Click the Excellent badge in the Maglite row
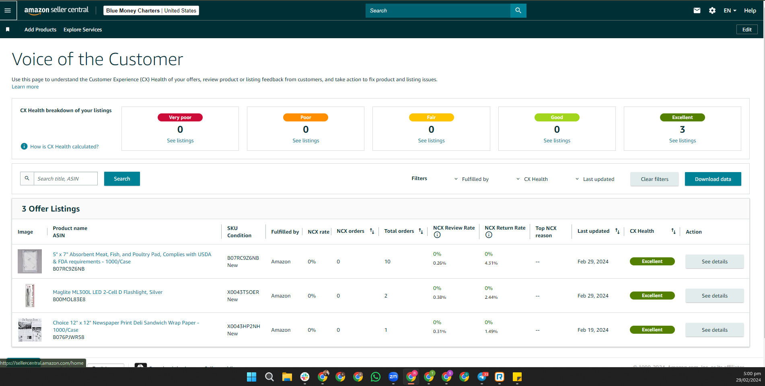 [652, 296]
